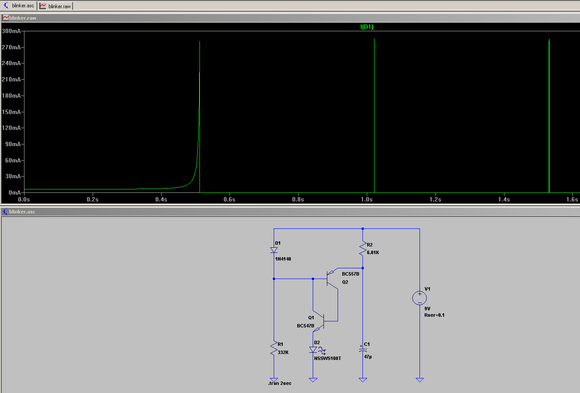The height and width of the screenshot is (393, 580).
Task: Click the NSSWS108T LED label
Action: pyautogui.click(x=327, y=358)
